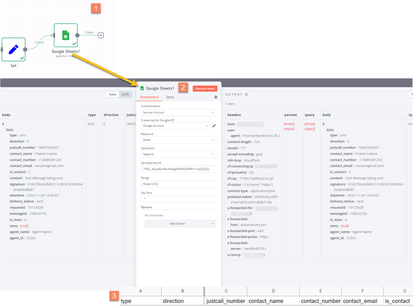This screenshot has height=306, width=413.
Task: Open node settings gear icon
Action: coord(216,97)
